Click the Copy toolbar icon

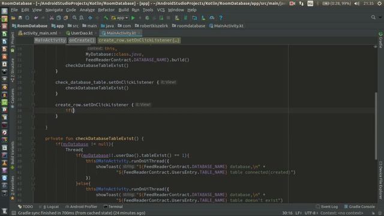59,18
